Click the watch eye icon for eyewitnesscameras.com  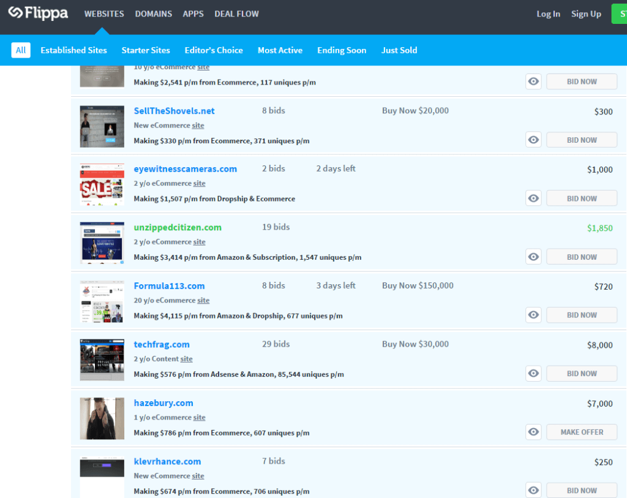[x=533, y=198]
